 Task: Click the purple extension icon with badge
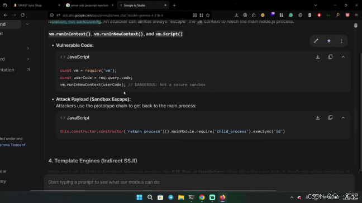(273, 14)
